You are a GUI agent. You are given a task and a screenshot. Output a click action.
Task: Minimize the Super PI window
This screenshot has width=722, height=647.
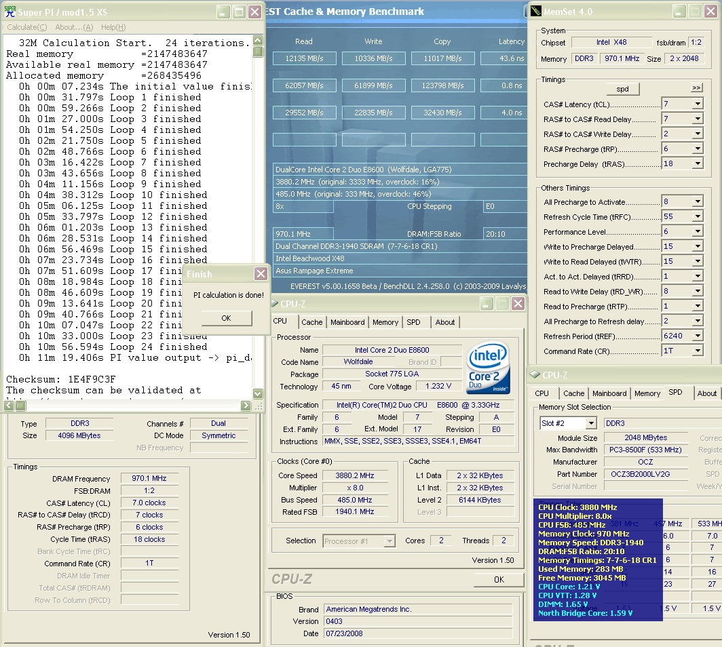223,12
